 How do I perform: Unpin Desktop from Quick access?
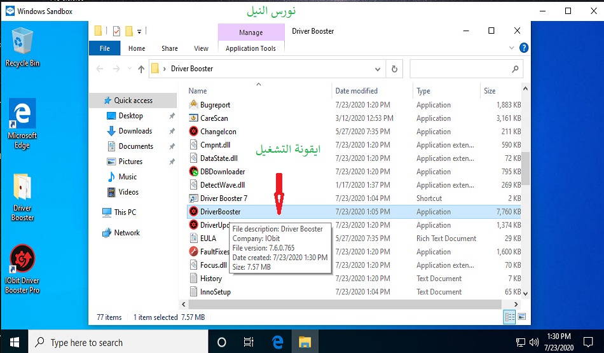tap(172, 116)
